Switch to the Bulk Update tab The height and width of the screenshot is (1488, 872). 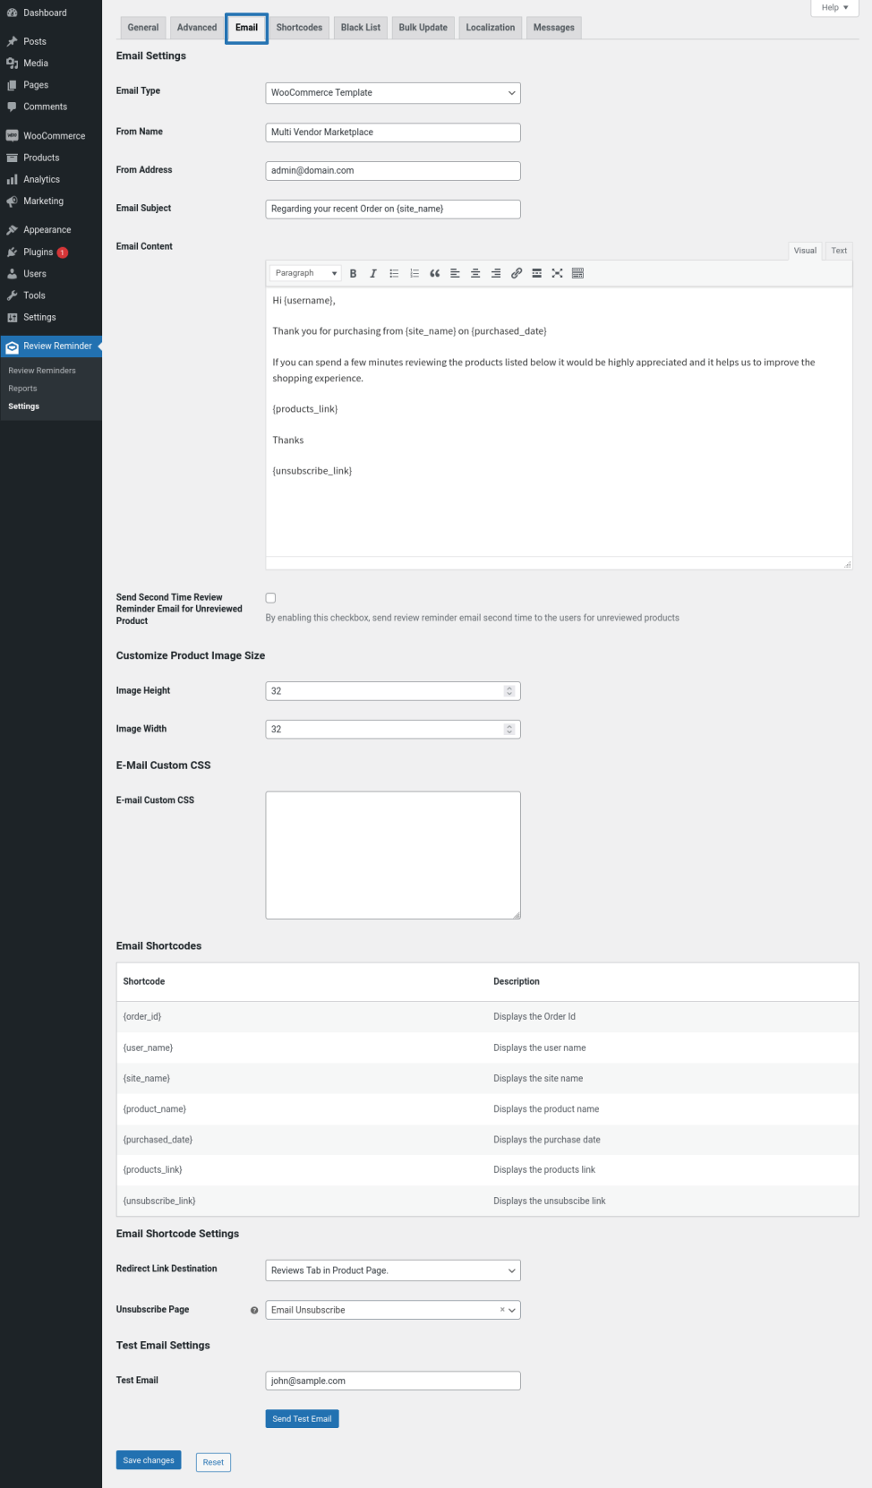pos(423,28)
